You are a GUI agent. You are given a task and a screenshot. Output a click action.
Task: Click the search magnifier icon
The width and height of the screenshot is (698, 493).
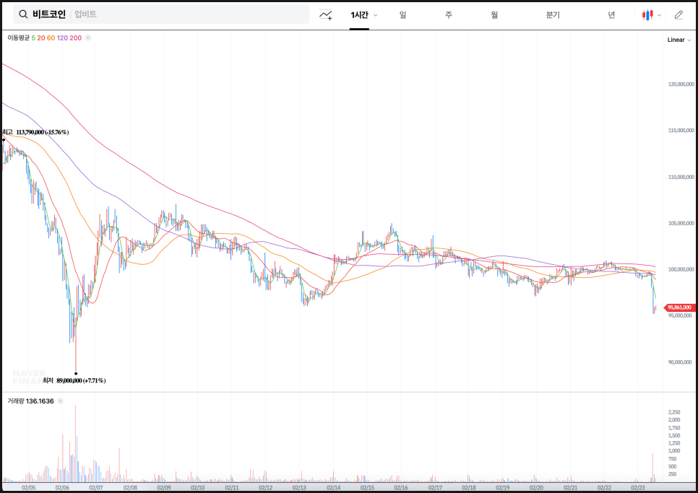(23, 14)
